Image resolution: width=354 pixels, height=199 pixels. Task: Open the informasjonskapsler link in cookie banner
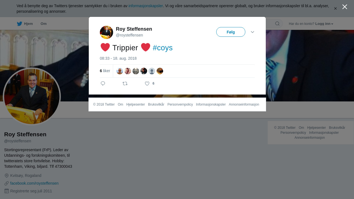[145, 6]
